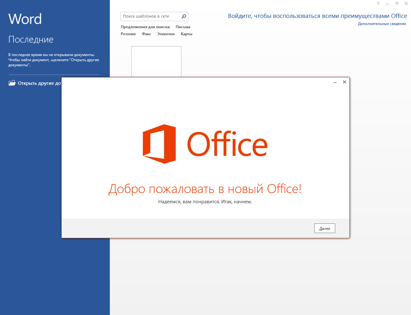
Task: Open the Резюме suggested search link
Action: (x=128, y=34)
